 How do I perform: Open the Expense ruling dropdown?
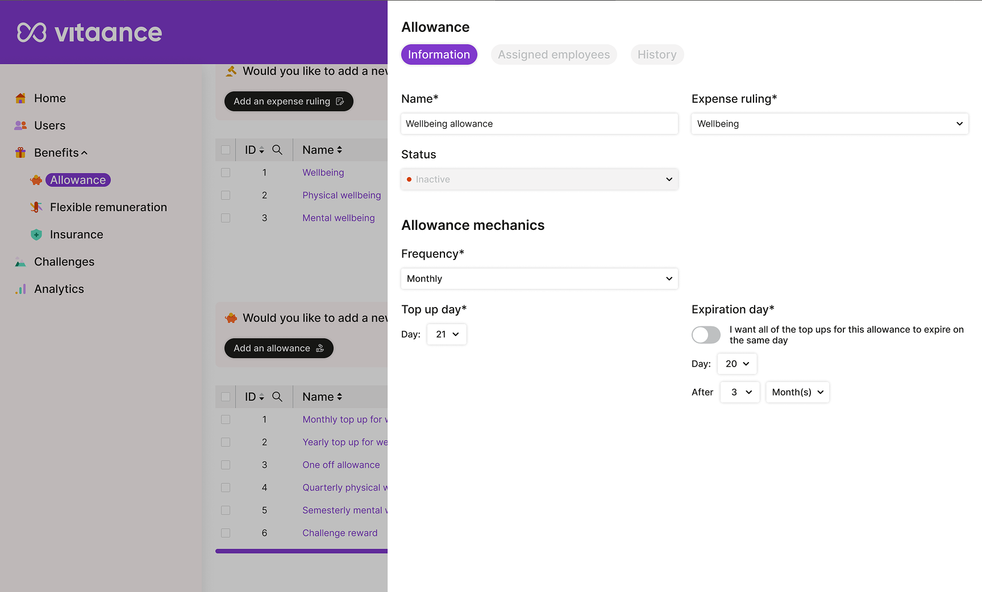click(829, 123)
